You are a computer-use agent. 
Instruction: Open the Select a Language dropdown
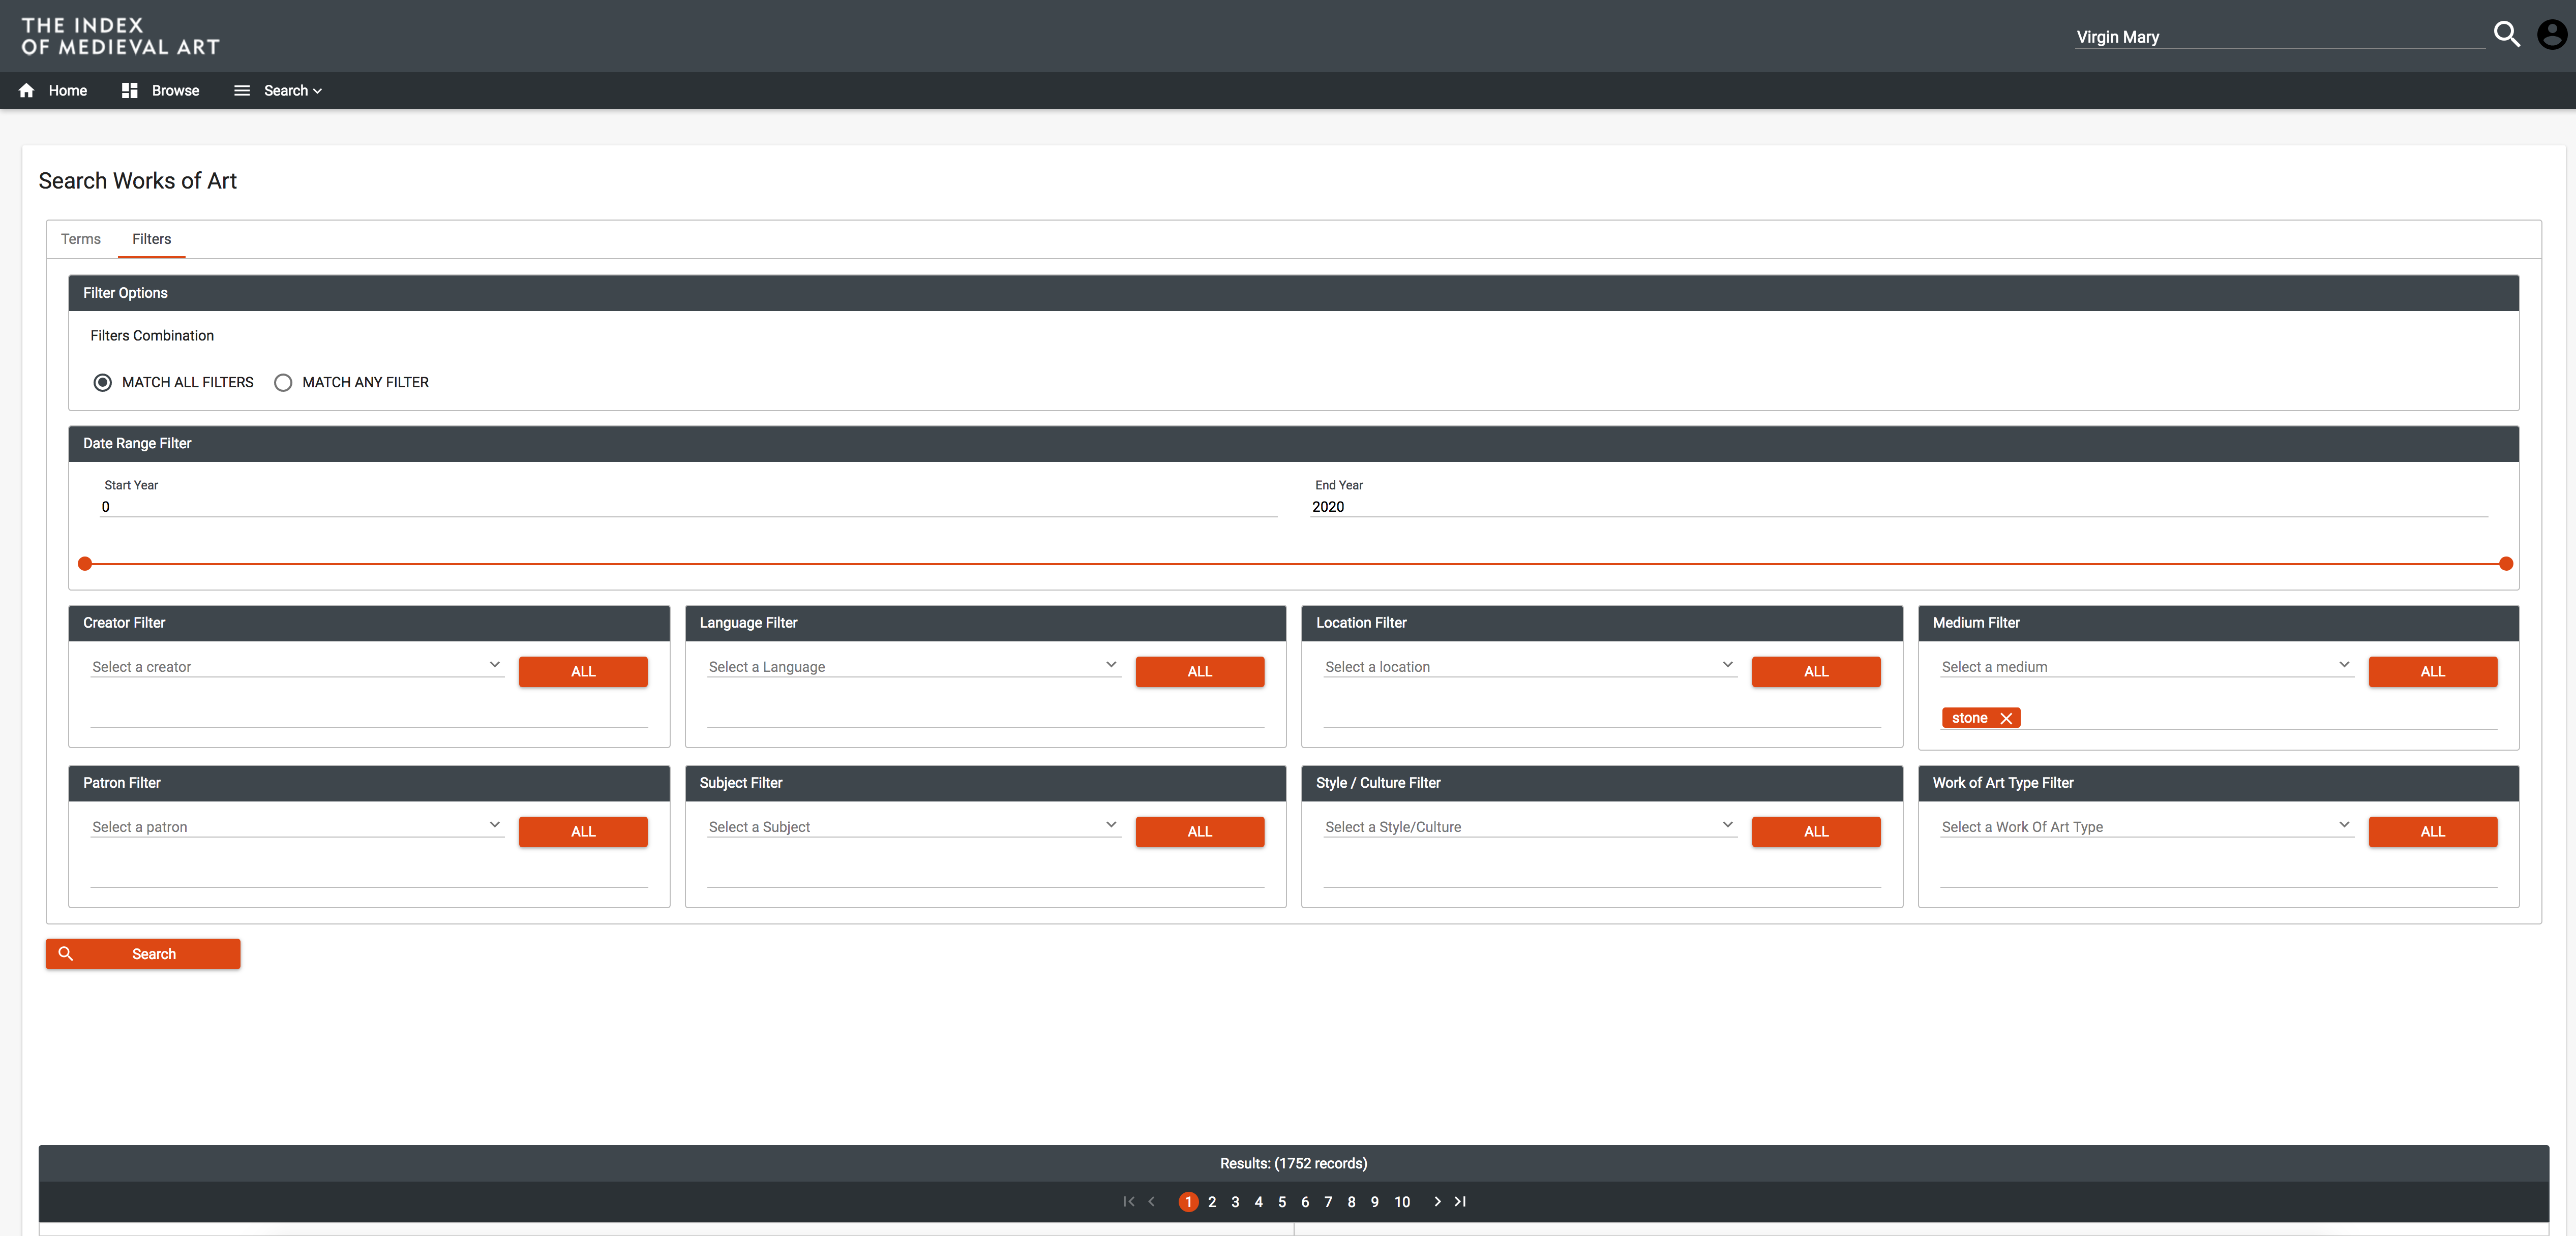coord(914,666)
